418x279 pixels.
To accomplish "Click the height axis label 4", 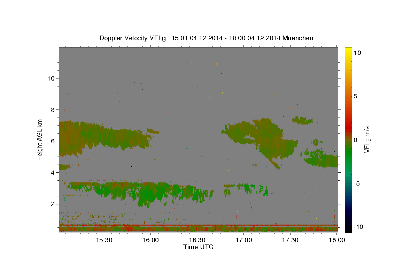I will pos(53,172).
